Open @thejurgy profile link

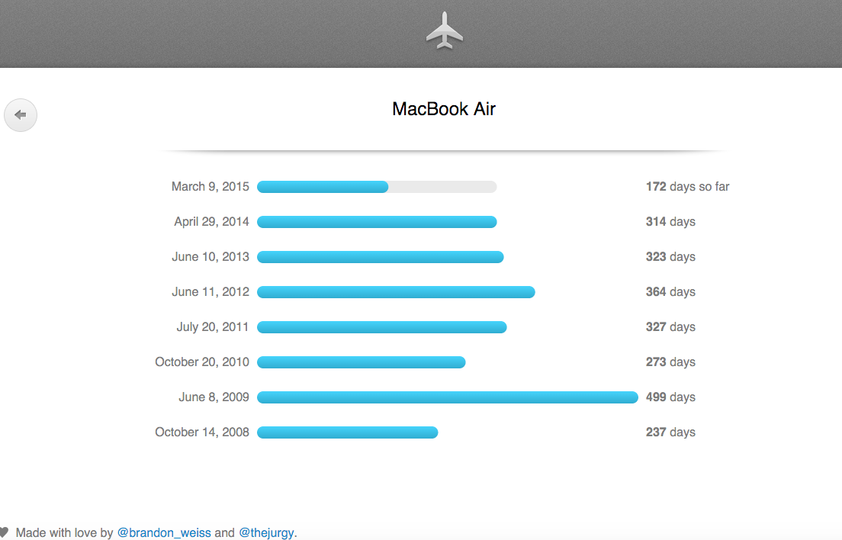[266, 532]
